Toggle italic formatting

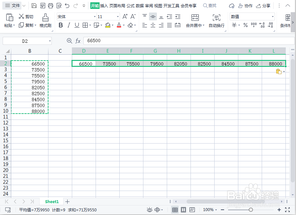click(x=70, y=25)
